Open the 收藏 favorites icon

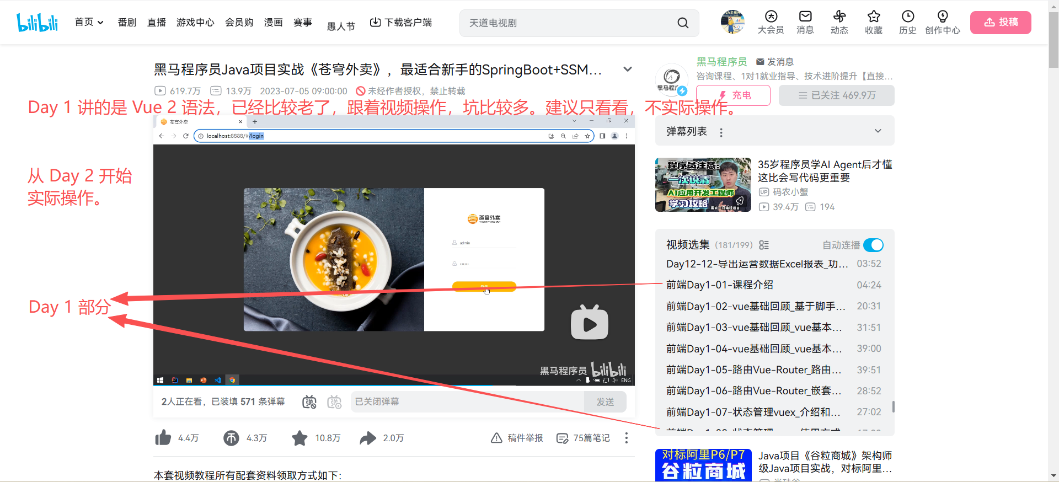tap(874, 16)
